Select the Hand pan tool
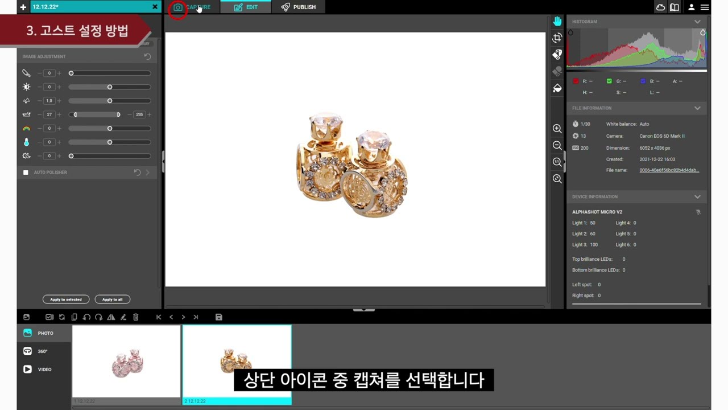This screenshot has width=728, height=410. coord(557,21)
